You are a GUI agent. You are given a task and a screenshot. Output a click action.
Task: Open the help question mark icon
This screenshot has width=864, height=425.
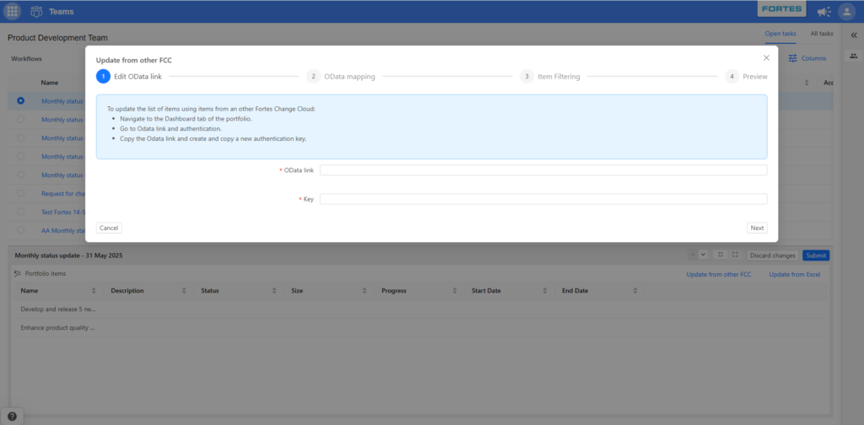[x=12, y=417]
